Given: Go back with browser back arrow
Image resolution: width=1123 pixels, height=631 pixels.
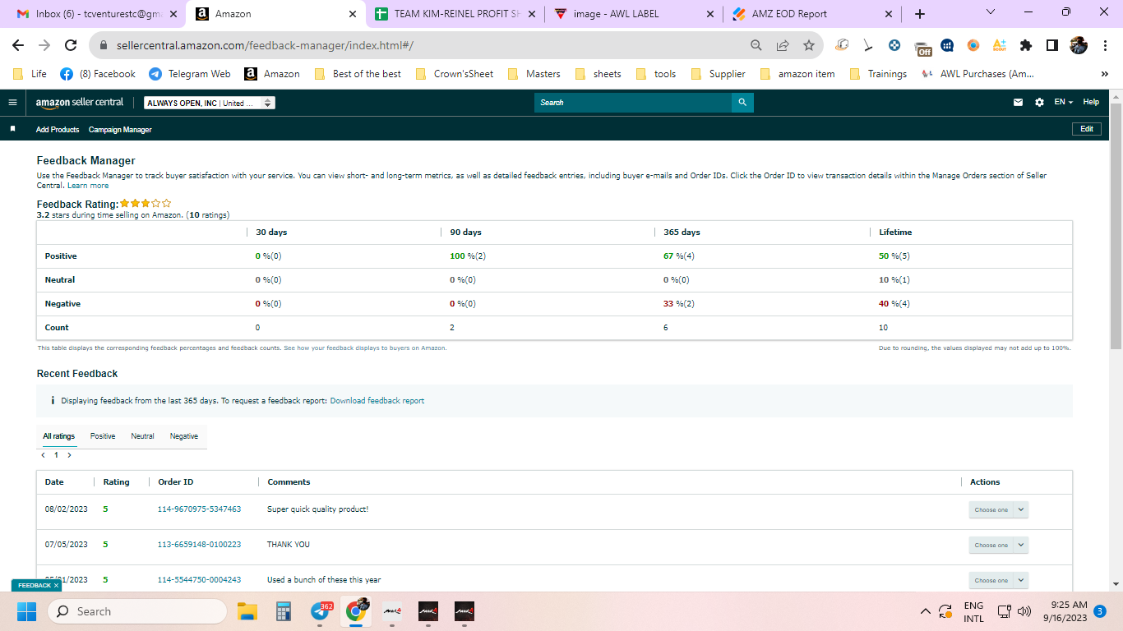Looking at the screenshot, I should [x=18, y=46].
